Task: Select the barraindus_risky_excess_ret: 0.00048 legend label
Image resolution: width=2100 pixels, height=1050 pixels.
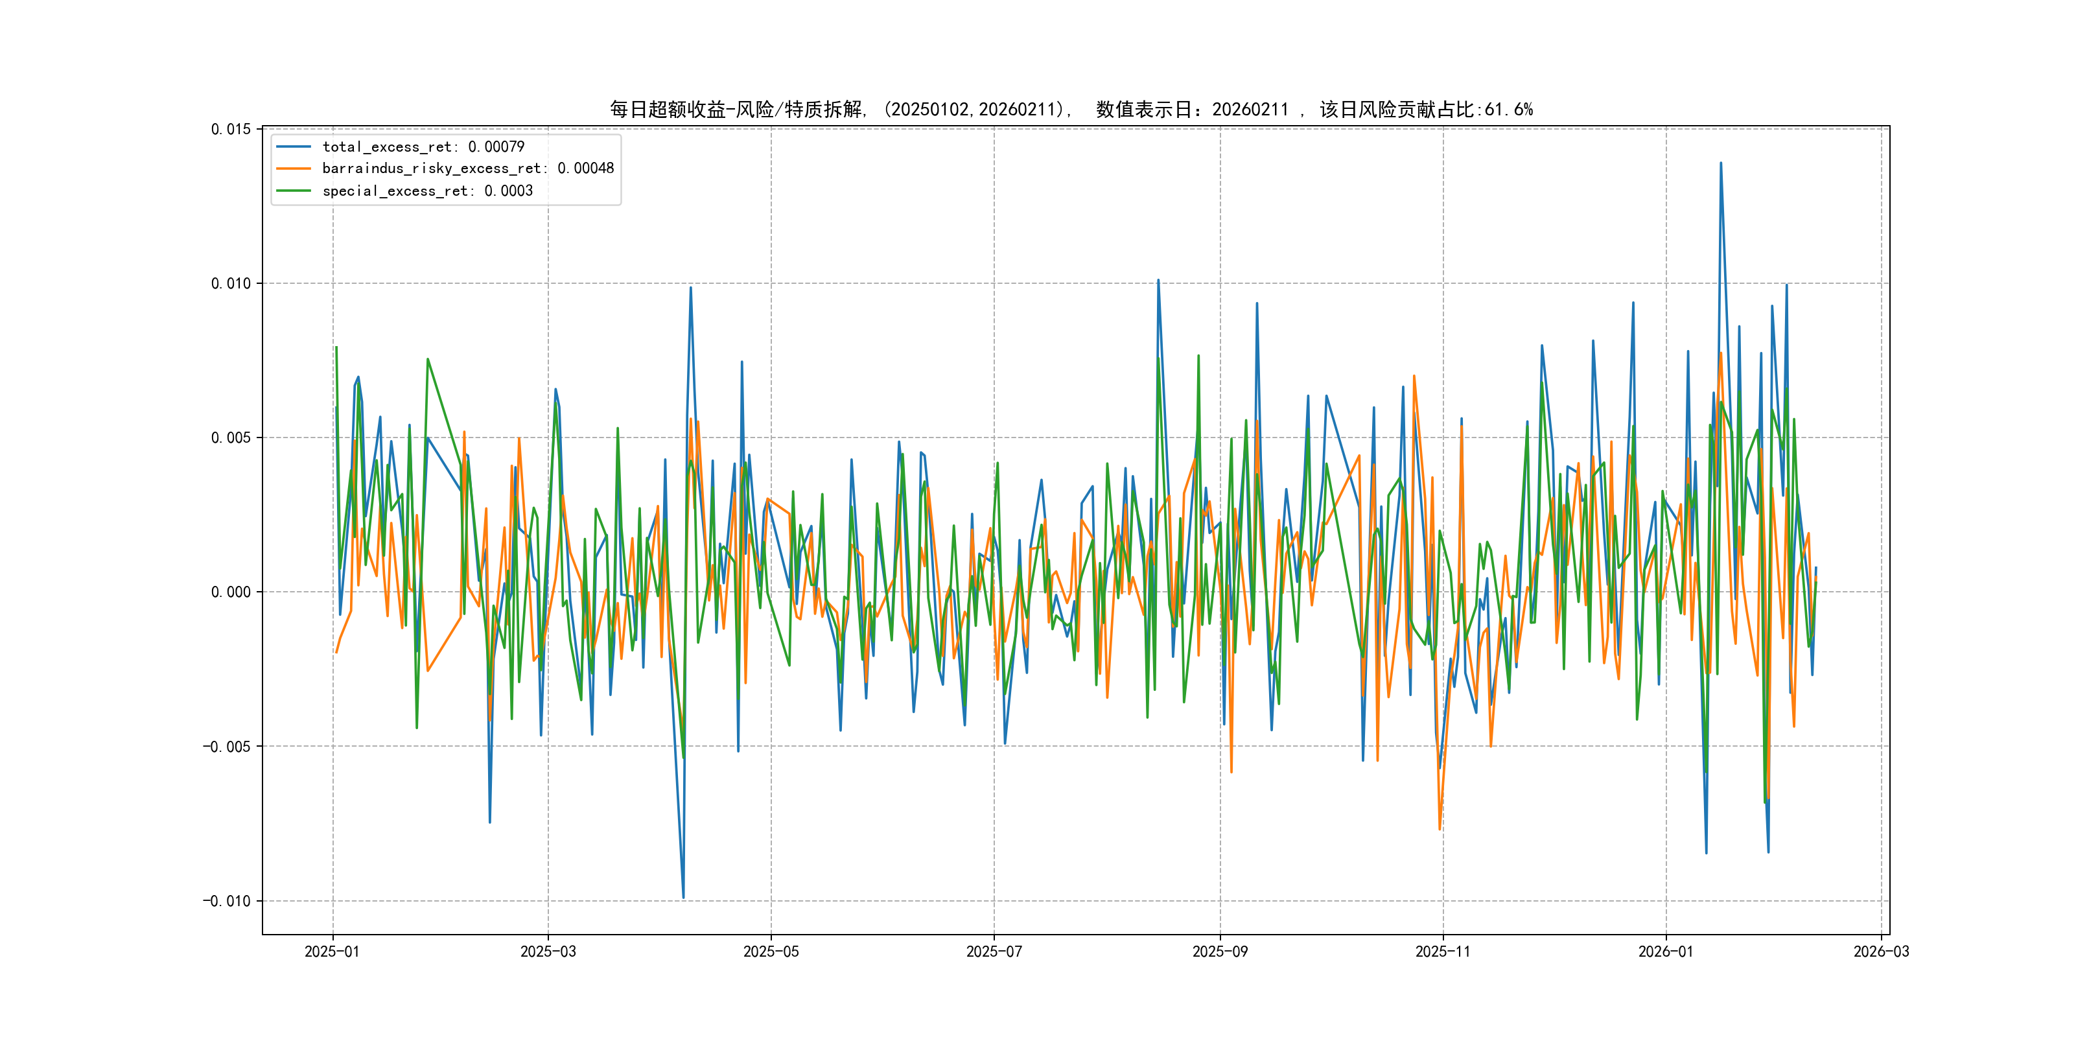Action: tap(468, 169)
